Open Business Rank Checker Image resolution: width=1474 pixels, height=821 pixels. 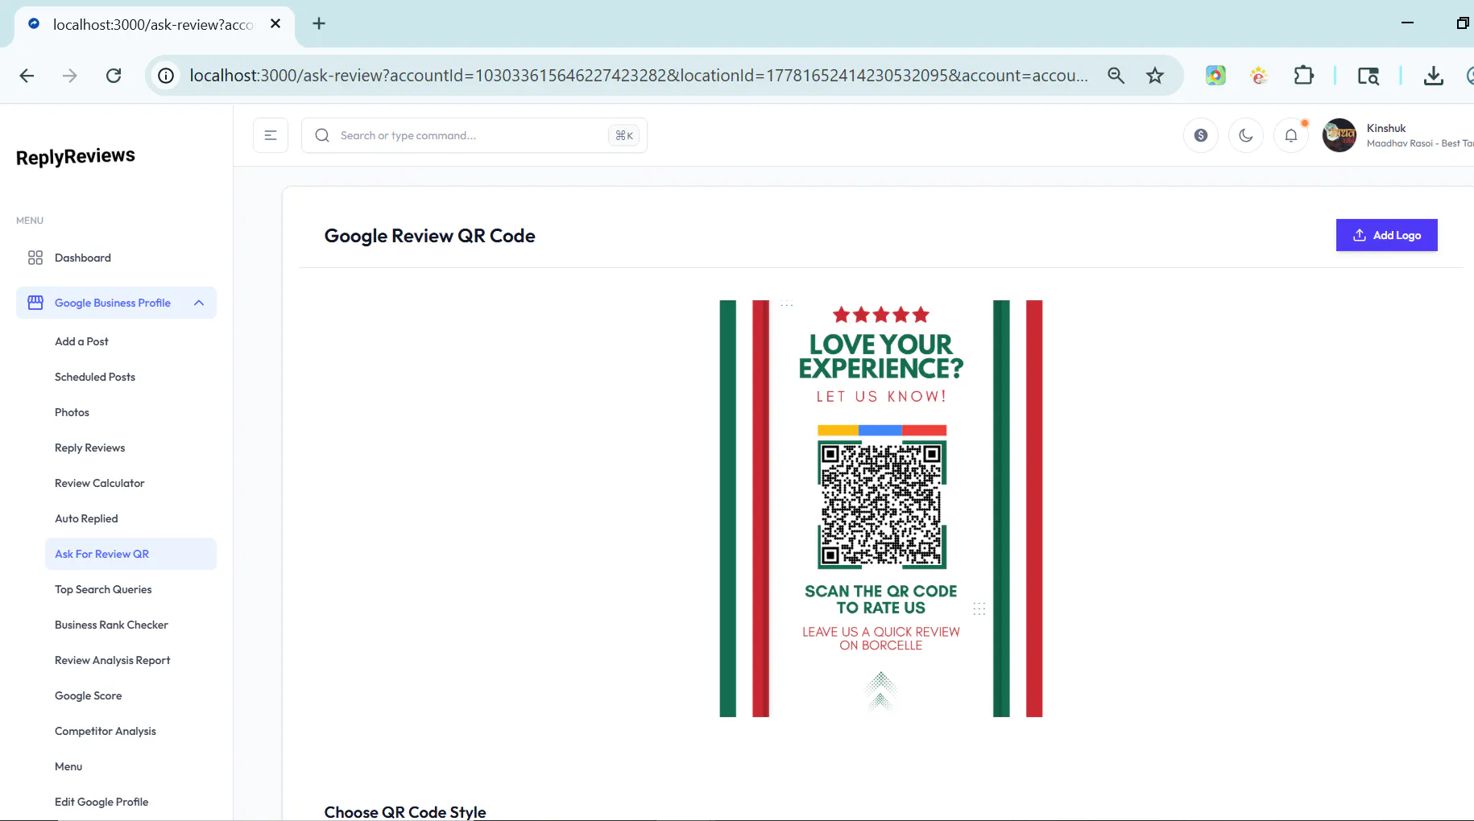tap(111, 625)
